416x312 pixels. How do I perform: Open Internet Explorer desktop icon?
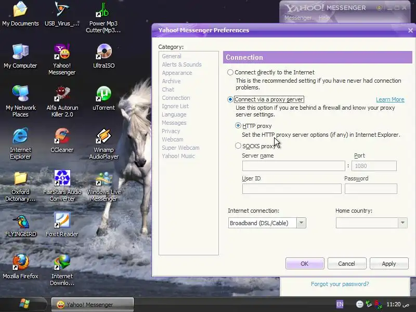(x=20, y=144)
